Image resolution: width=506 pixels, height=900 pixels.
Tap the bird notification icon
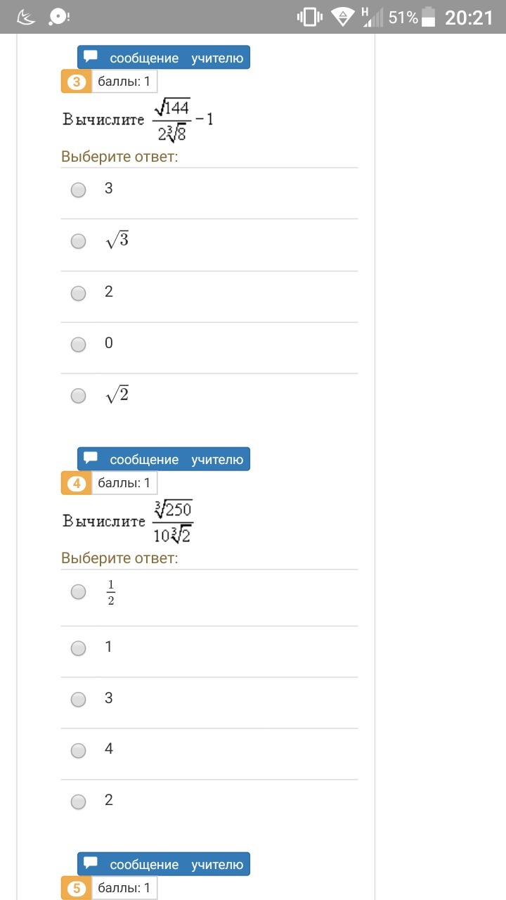coord(25,17)
